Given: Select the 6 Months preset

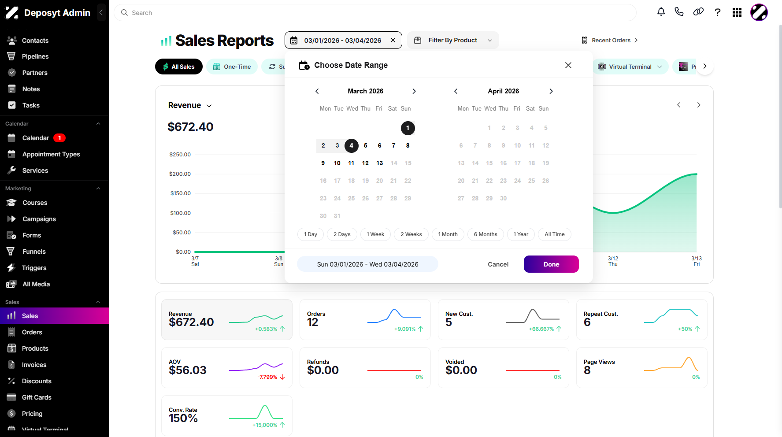Looking at the screenshot, I should [x=486, y=234].
